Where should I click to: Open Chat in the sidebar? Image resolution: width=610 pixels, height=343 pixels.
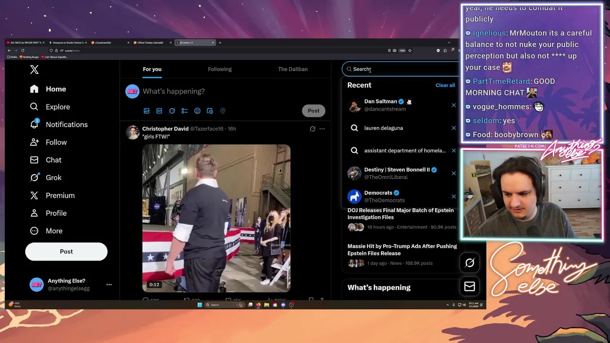[x=45, y=160]
